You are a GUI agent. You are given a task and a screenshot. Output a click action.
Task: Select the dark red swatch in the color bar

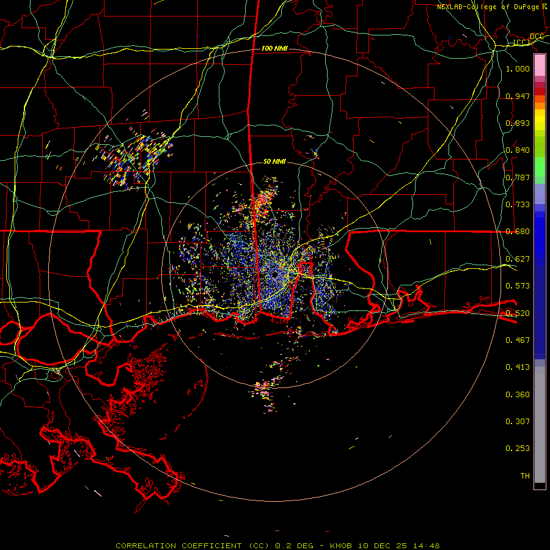point(540,92)
